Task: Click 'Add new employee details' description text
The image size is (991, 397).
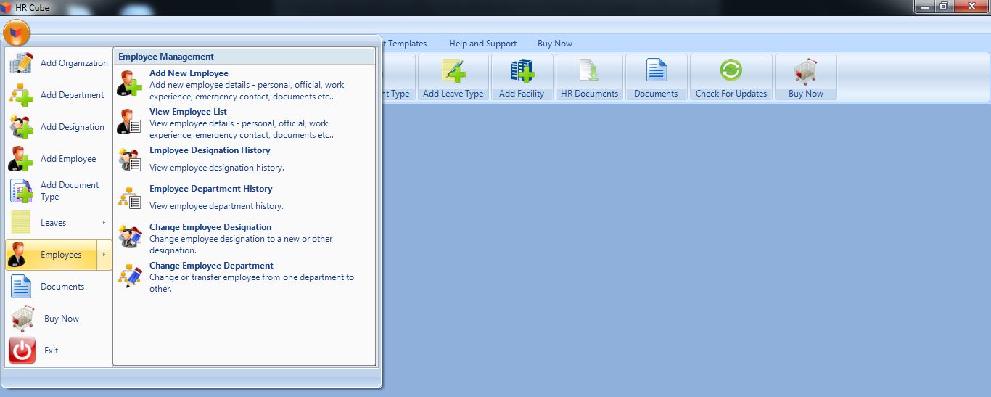Action: pos(247,91)
